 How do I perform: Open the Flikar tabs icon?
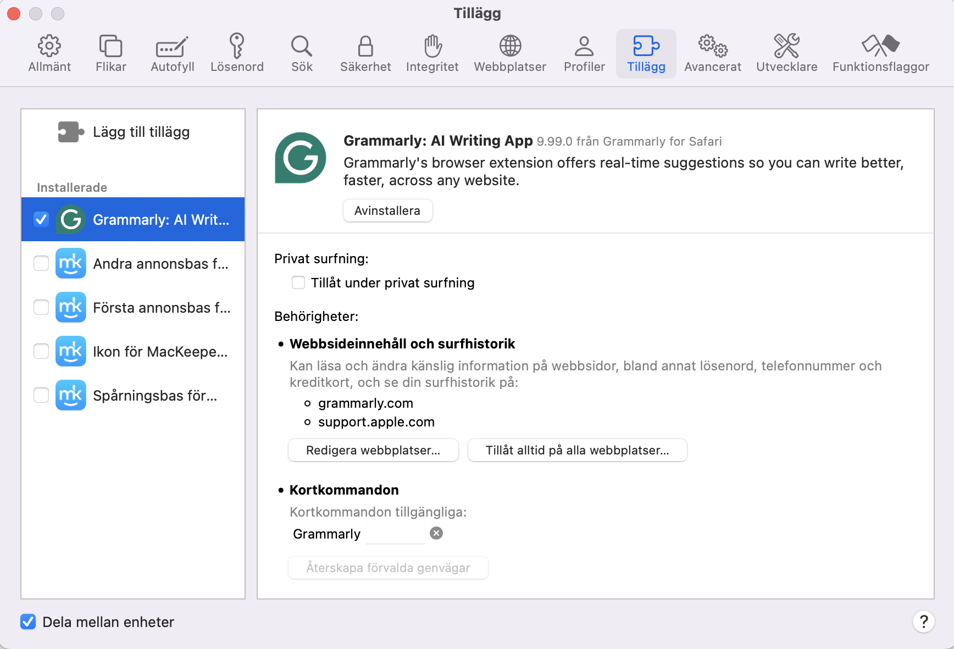[x=110, y=46]
